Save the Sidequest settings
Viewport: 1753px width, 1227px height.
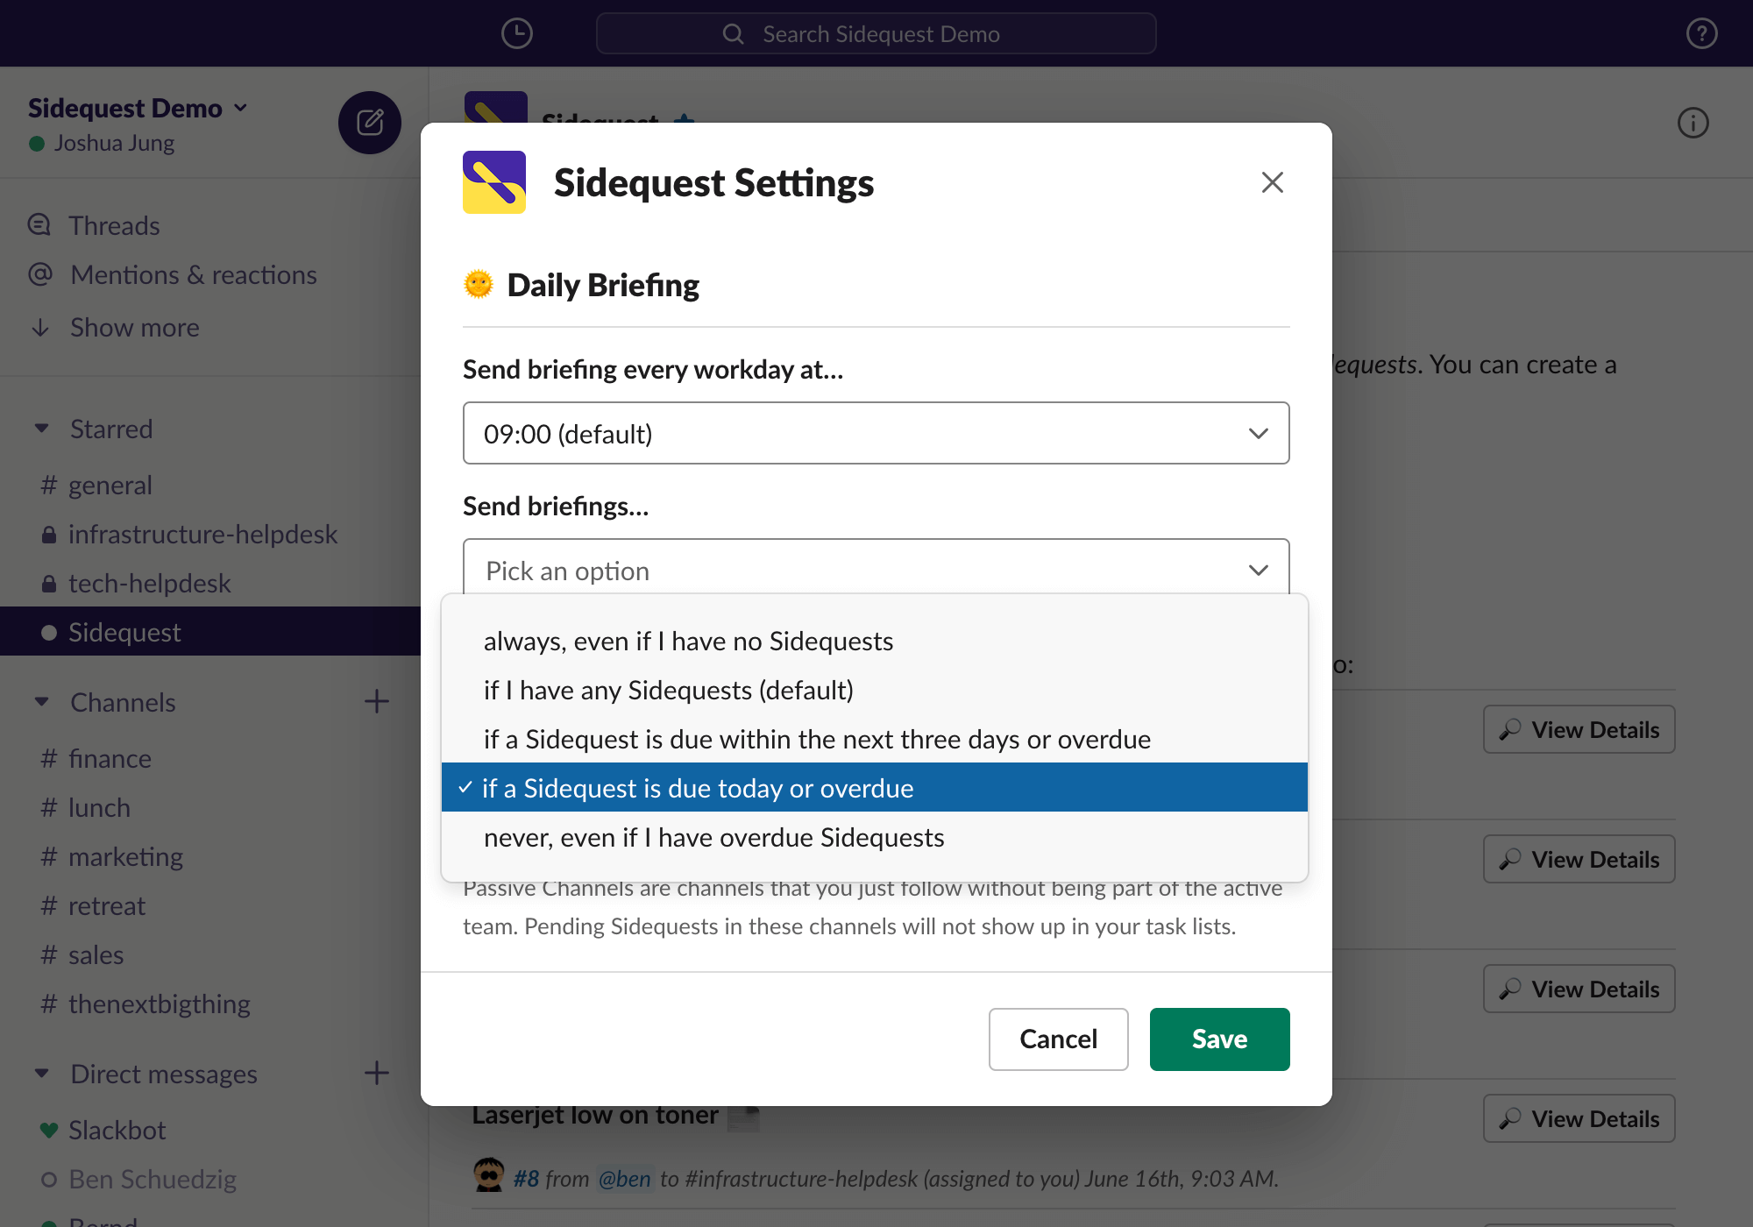pos(1219,1039)
